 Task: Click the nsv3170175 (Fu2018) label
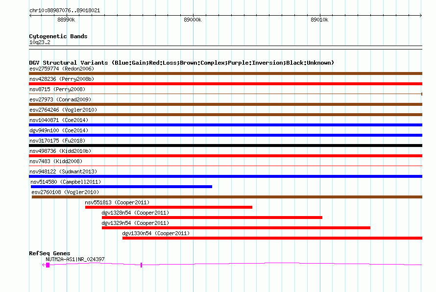point(57,141)
